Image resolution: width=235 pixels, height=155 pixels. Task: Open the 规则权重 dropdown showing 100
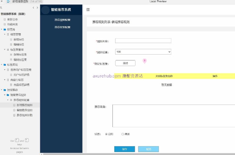[x=143, y=52]
